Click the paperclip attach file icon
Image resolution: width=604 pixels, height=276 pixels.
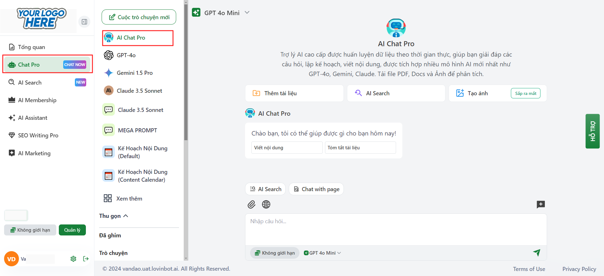[x=251, y=205]
